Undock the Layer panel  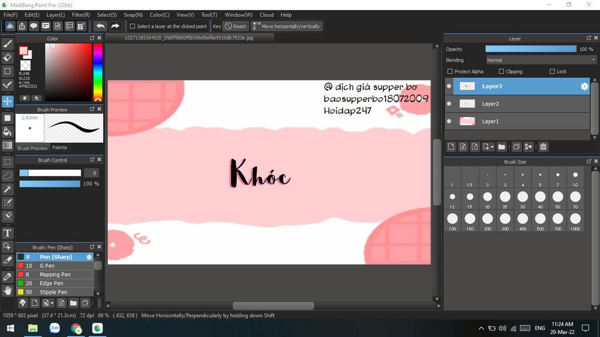(x=589, y=38)
